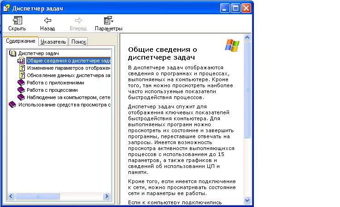The height and width of the screenshot is (207, 340).
Task: Click paragraph starting Диспетчер задач служит для
Action: [x=181, y=140]
